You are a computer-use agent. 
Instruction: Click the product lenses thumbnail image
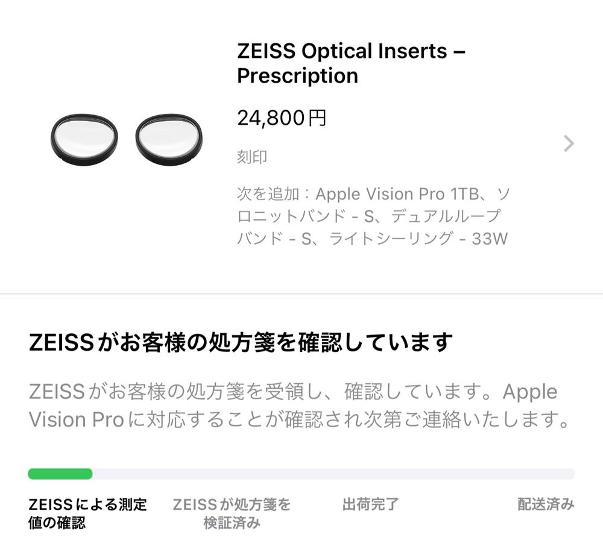(127, 139)
